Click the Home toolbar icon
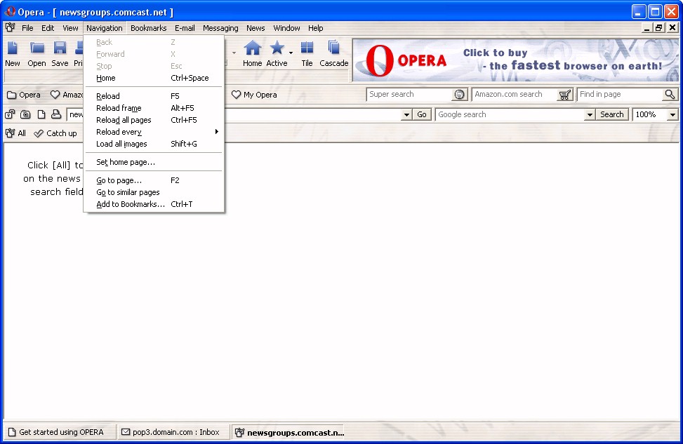Viewport: 683px width, 444px height. [252, 48]
